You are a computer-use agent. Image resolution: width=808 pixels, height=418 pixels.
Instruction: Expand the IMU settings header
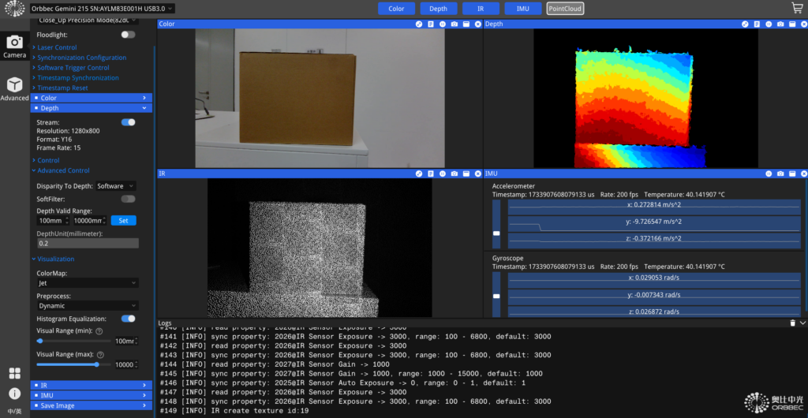point(92,395)
